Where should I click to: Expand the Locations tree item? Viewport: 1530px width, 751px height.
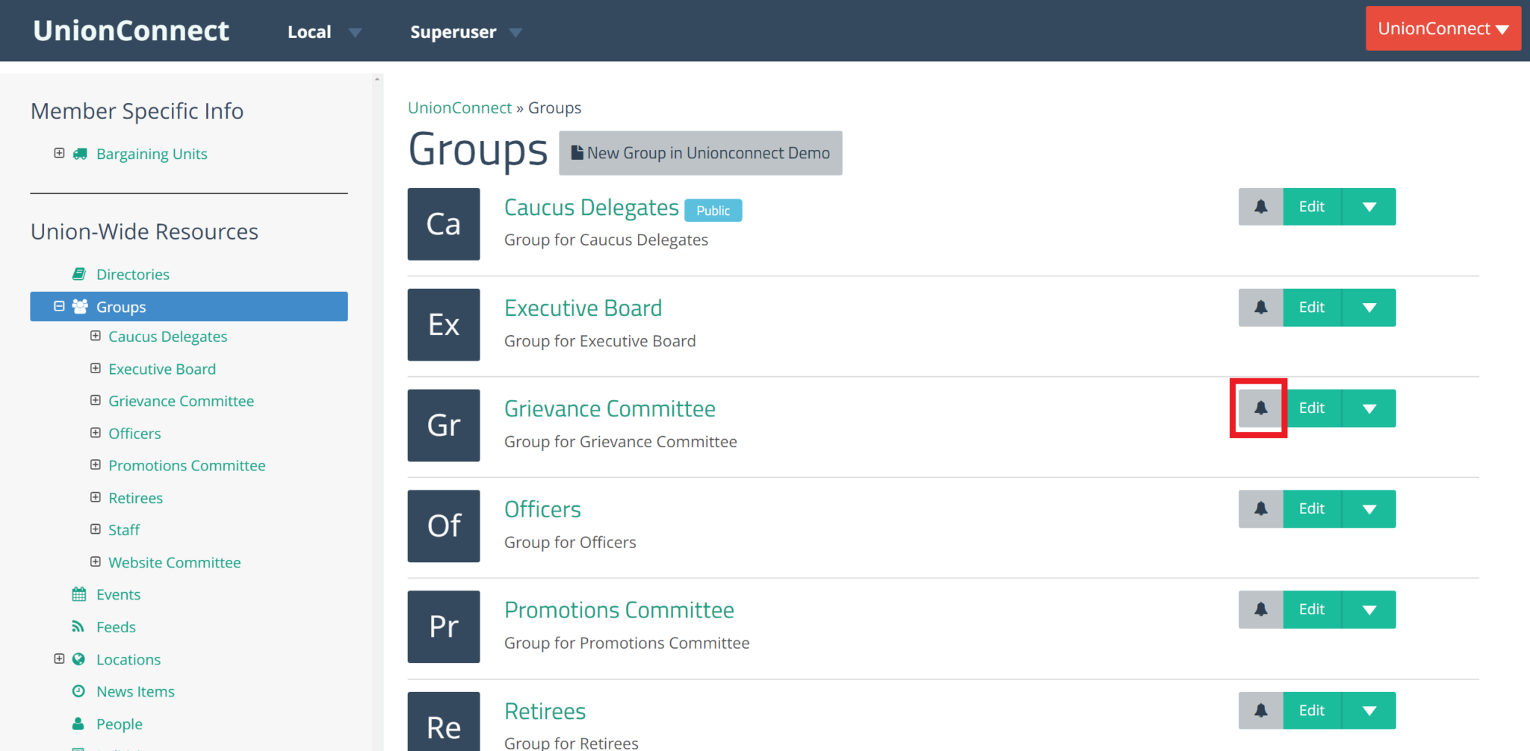click(x=60, y=658)
